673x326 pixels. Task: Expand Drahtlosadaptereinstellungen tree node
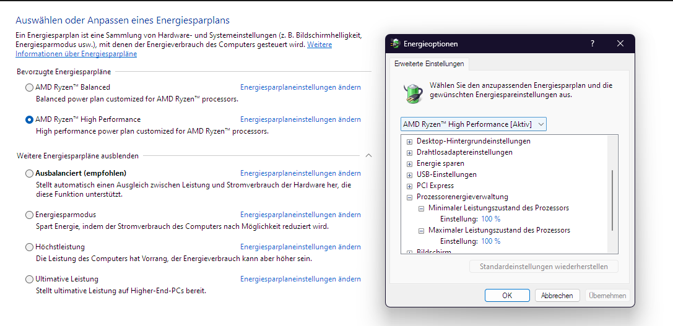(409, 152)
